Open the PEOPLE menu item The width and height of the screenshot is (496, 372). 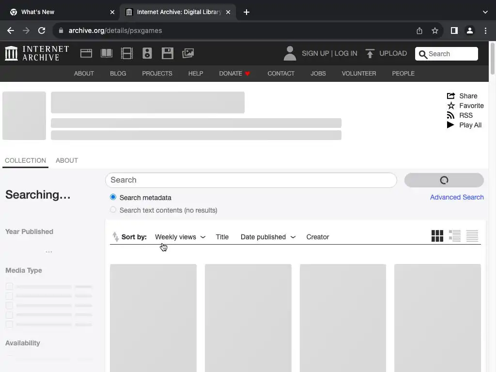(x=403, y=74)
